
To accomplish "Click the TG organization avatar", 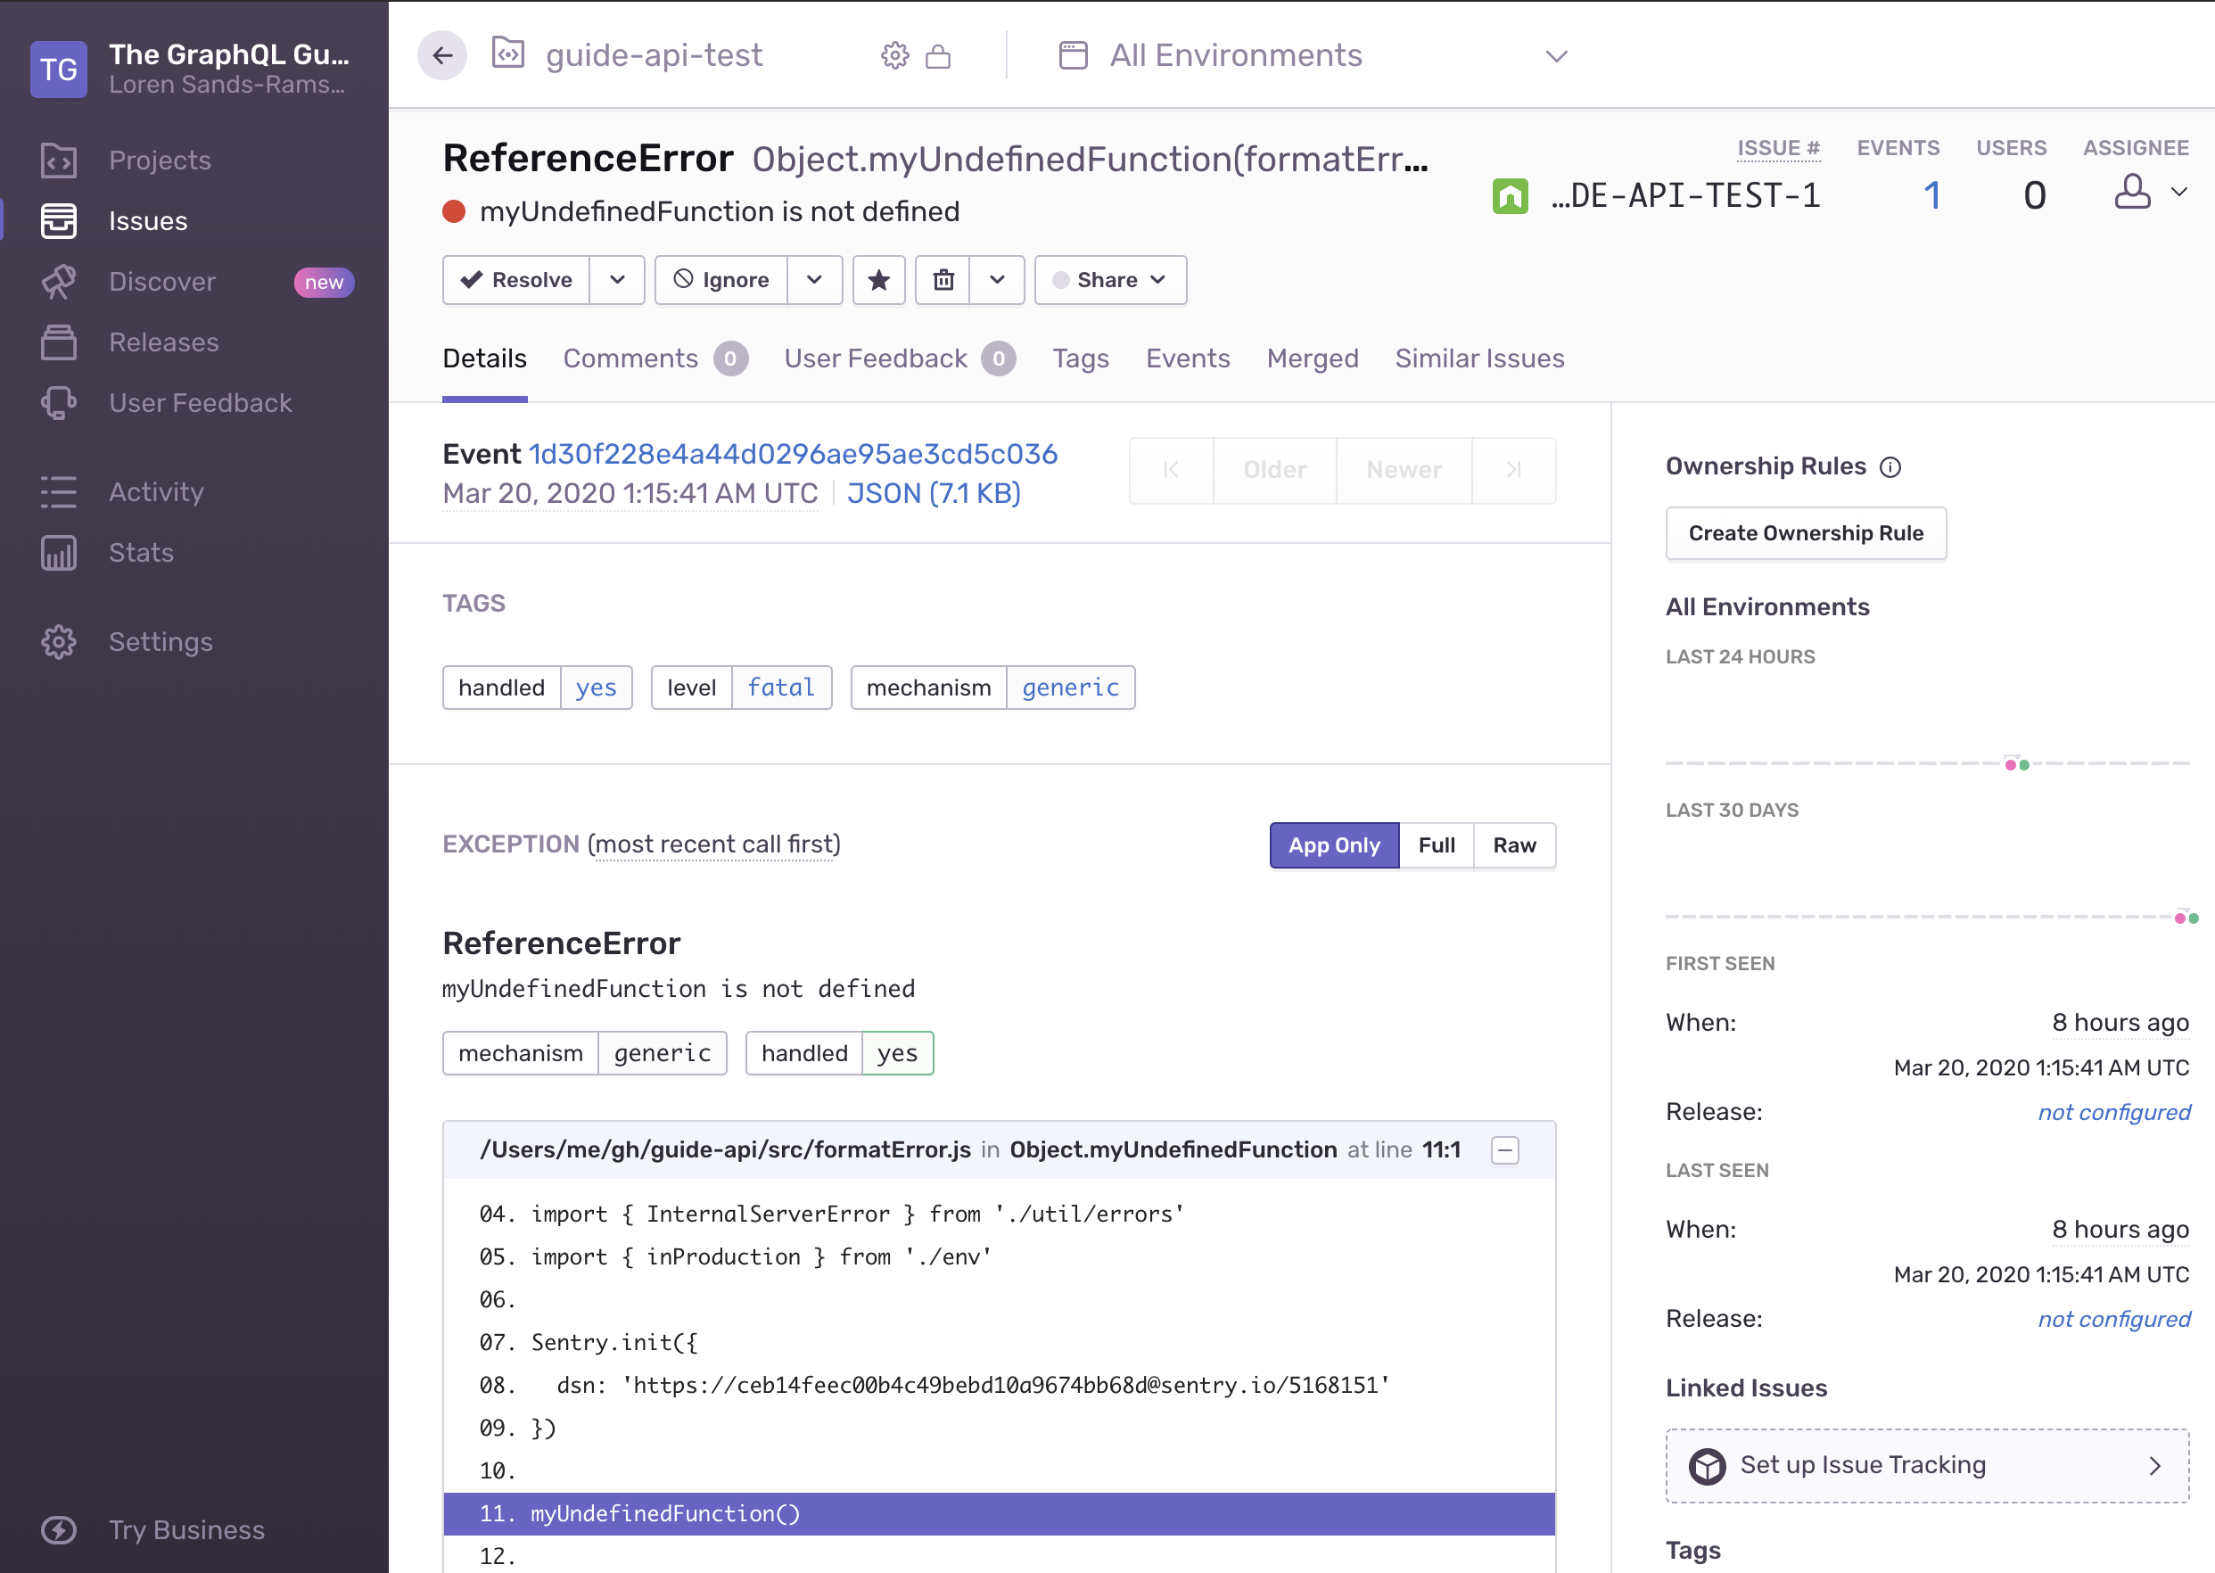I will pyautogui.click(x=58, y=69).
